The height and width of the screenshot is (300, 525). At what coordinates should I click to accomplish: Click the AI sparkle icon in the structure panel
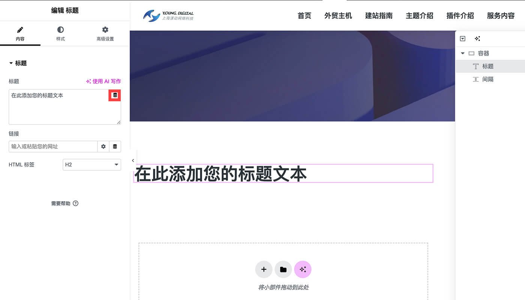pyautogui.click(x=477, y=38)
